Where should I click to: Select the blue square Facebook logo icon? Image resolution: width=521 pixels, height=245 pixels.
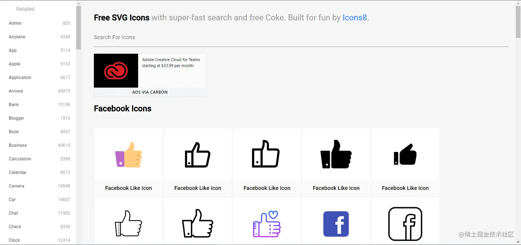336,224
